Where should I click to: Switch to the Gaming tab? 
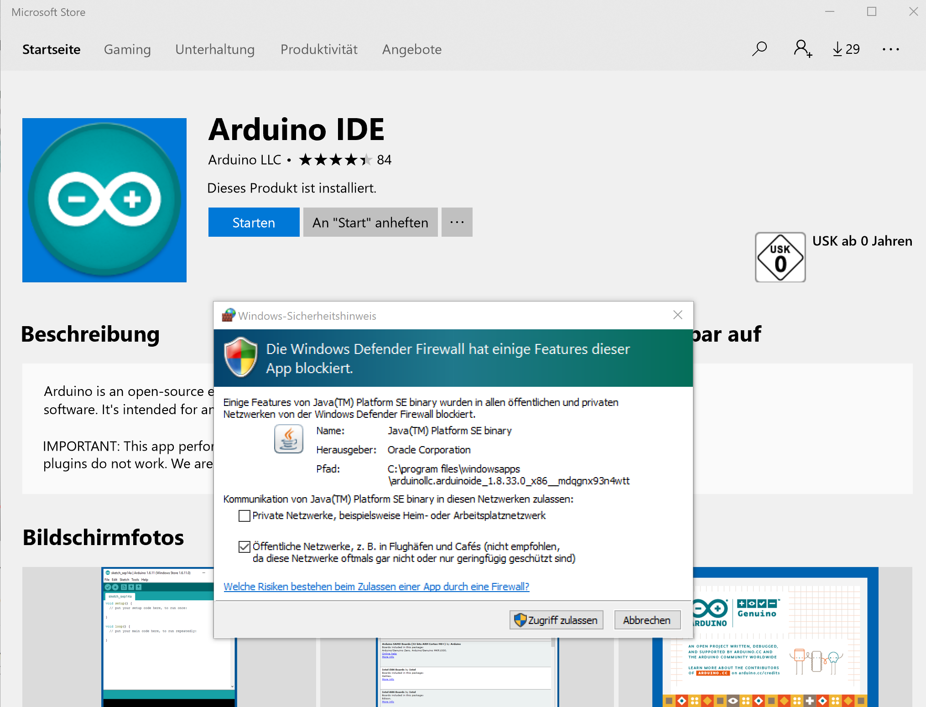pos(127,49)
